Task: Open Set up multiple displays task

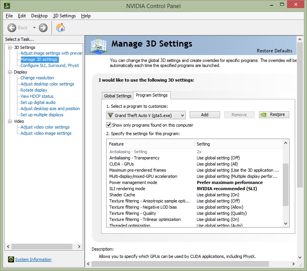Action: point(42,115)
